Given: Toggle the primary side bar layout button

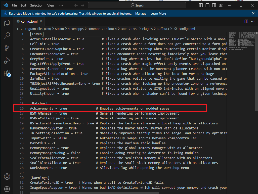Looking at the screenshot, I should 201,5.
